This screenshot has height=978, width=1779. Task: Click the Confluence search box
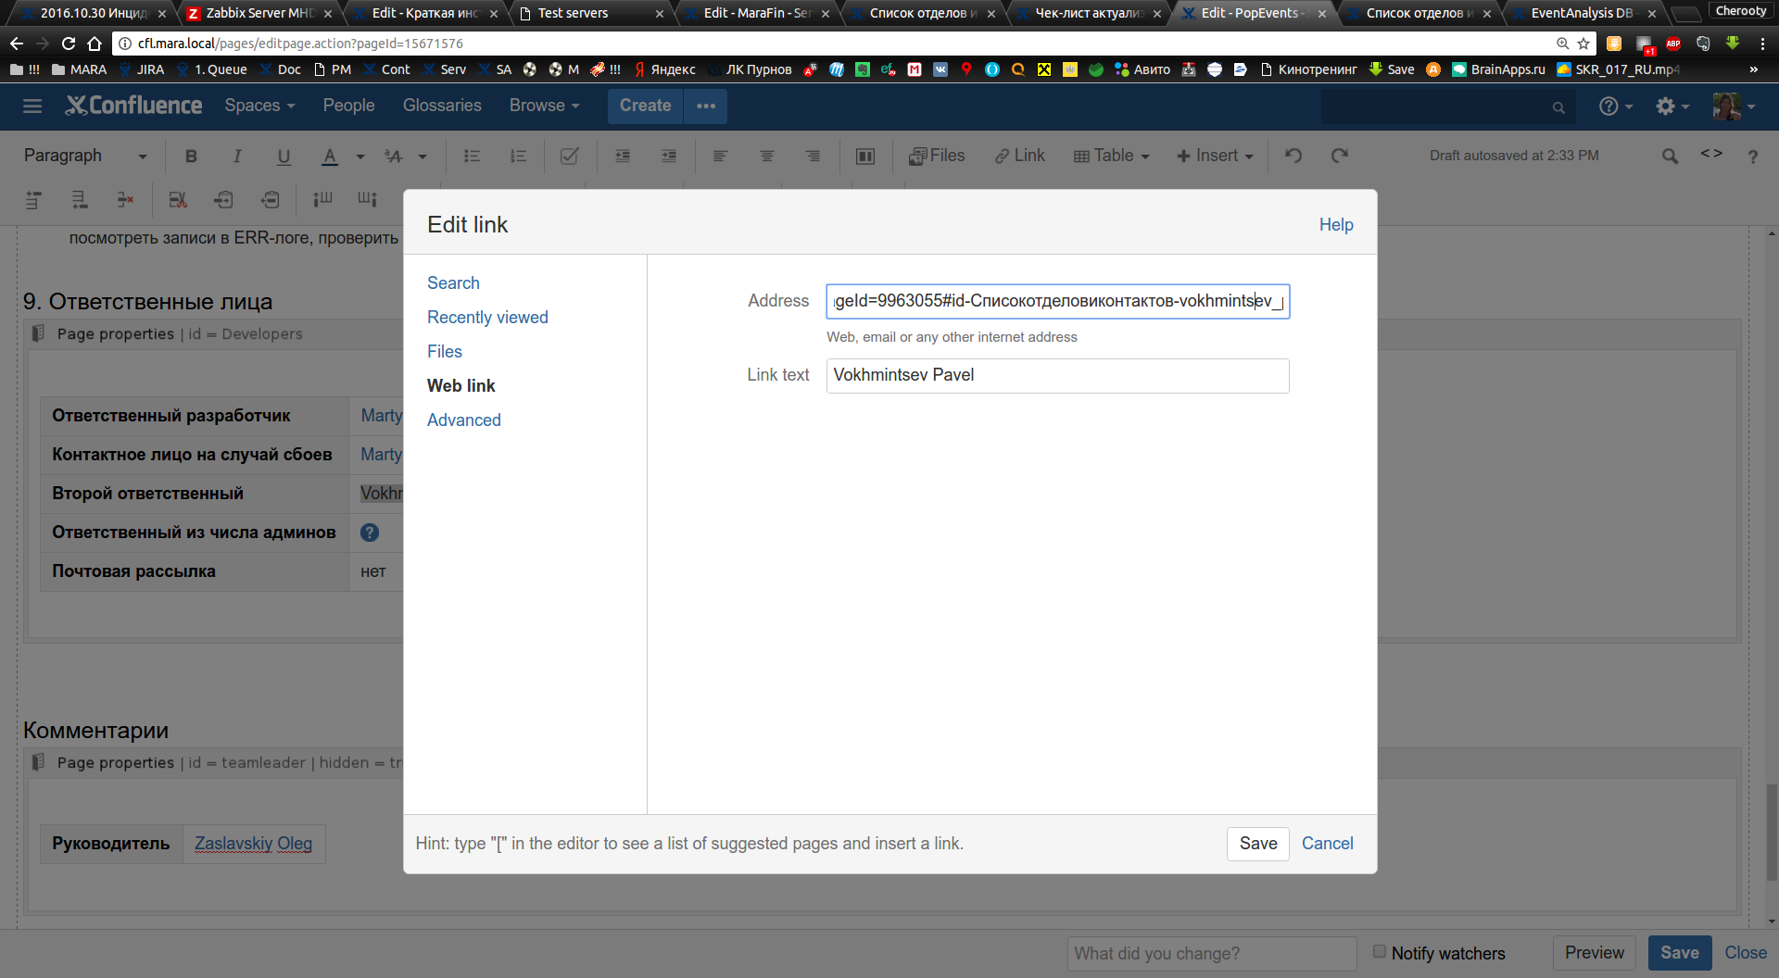coord(1448,107)
